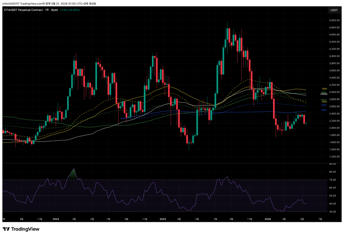Select the white VWMA indicator label

pyautogui.click(x=324, y=94)
